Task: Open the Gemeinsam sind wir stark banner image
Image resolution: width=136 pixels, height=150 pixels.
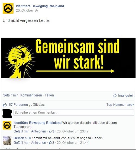Action: [68, 58]
